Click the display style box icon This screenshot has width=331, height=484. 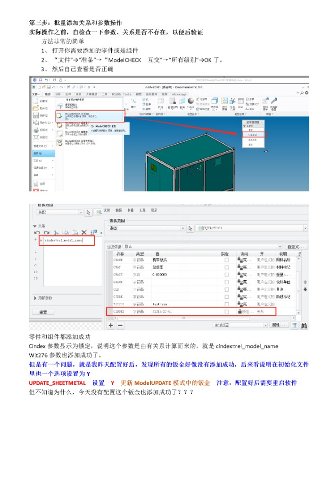coord(215,101)
